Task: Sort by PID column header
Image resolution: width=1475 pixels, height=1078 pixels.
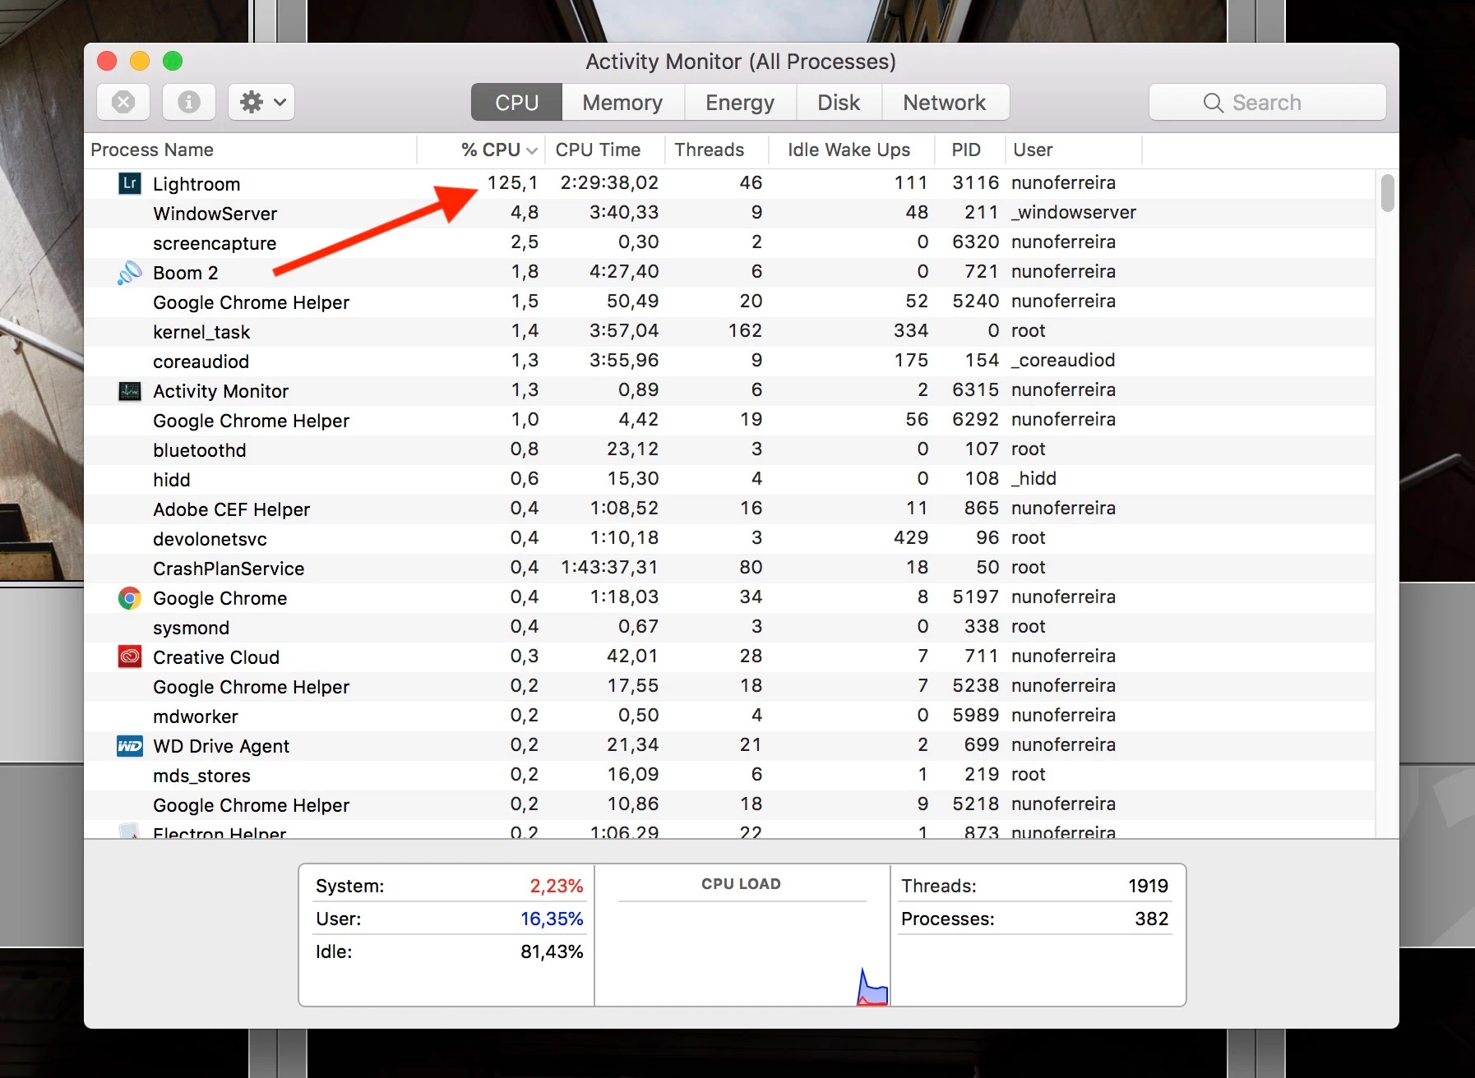Action: click(969, 150)
